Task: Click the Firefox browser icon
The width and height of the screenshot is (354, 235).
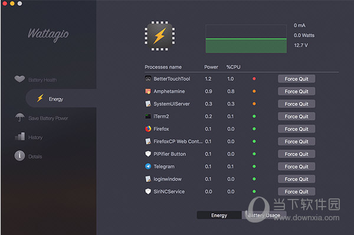Action: (148, 129)
